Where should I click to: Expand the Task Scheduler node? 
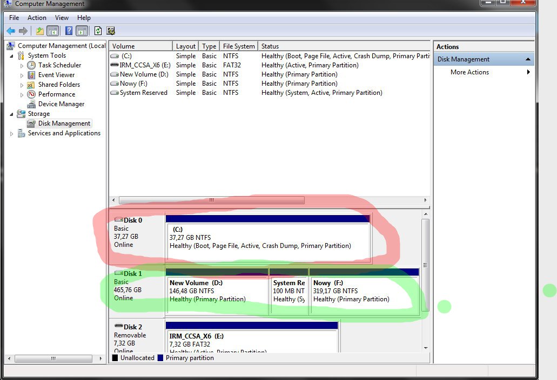[22, 66]
